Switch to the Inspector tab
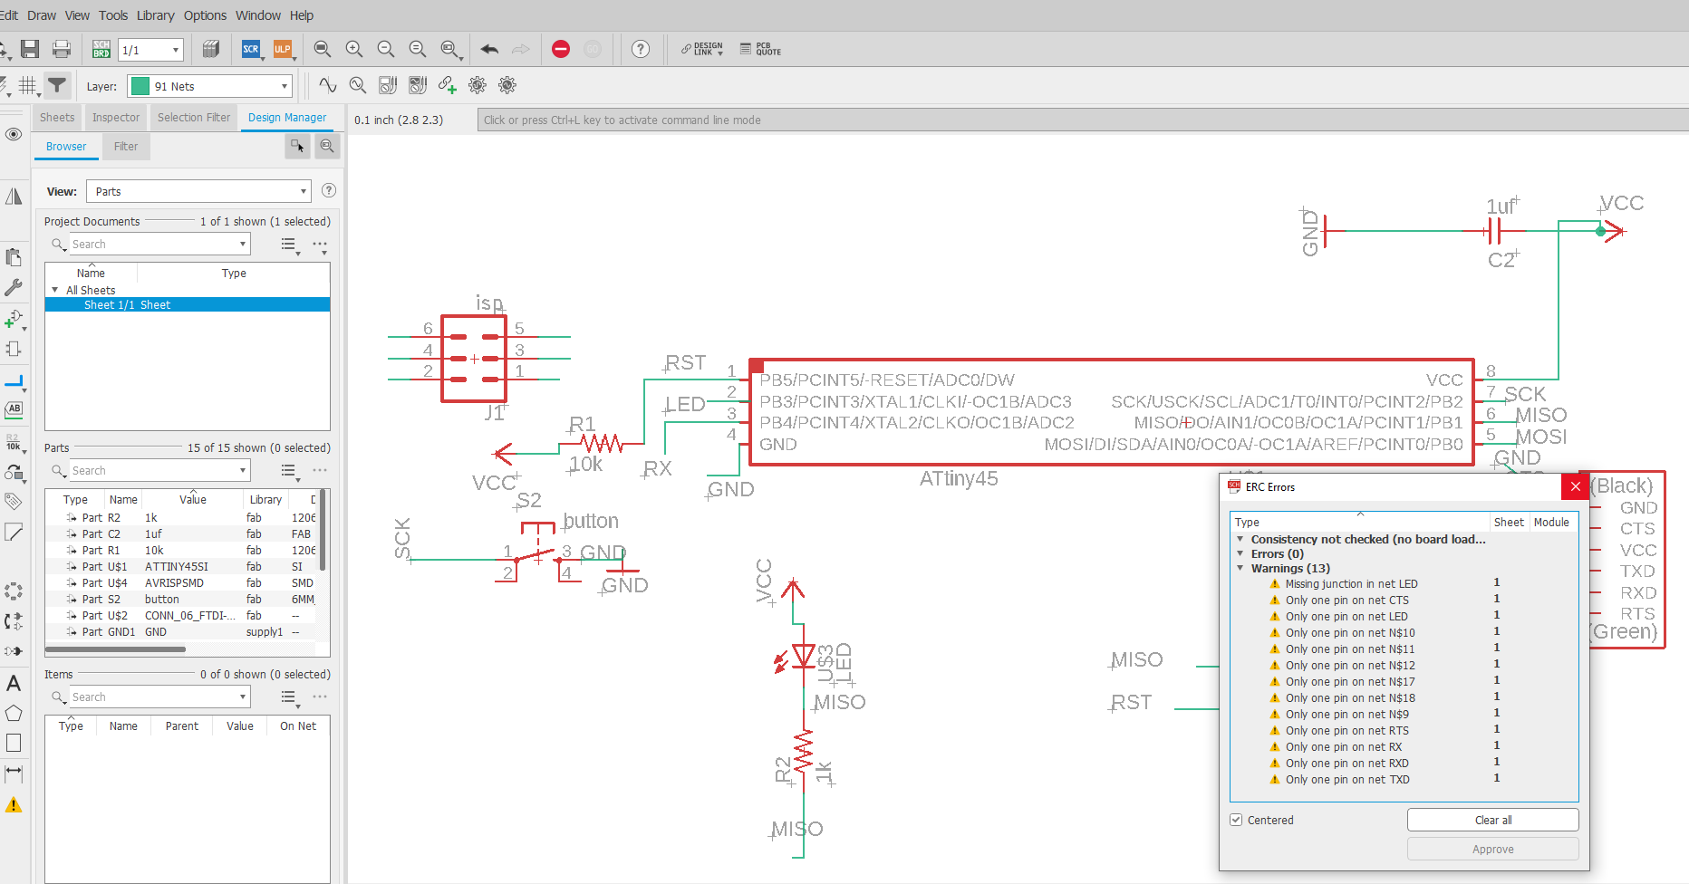The width and height of the screenshot is (1689, 884). (x=116, y=118)
